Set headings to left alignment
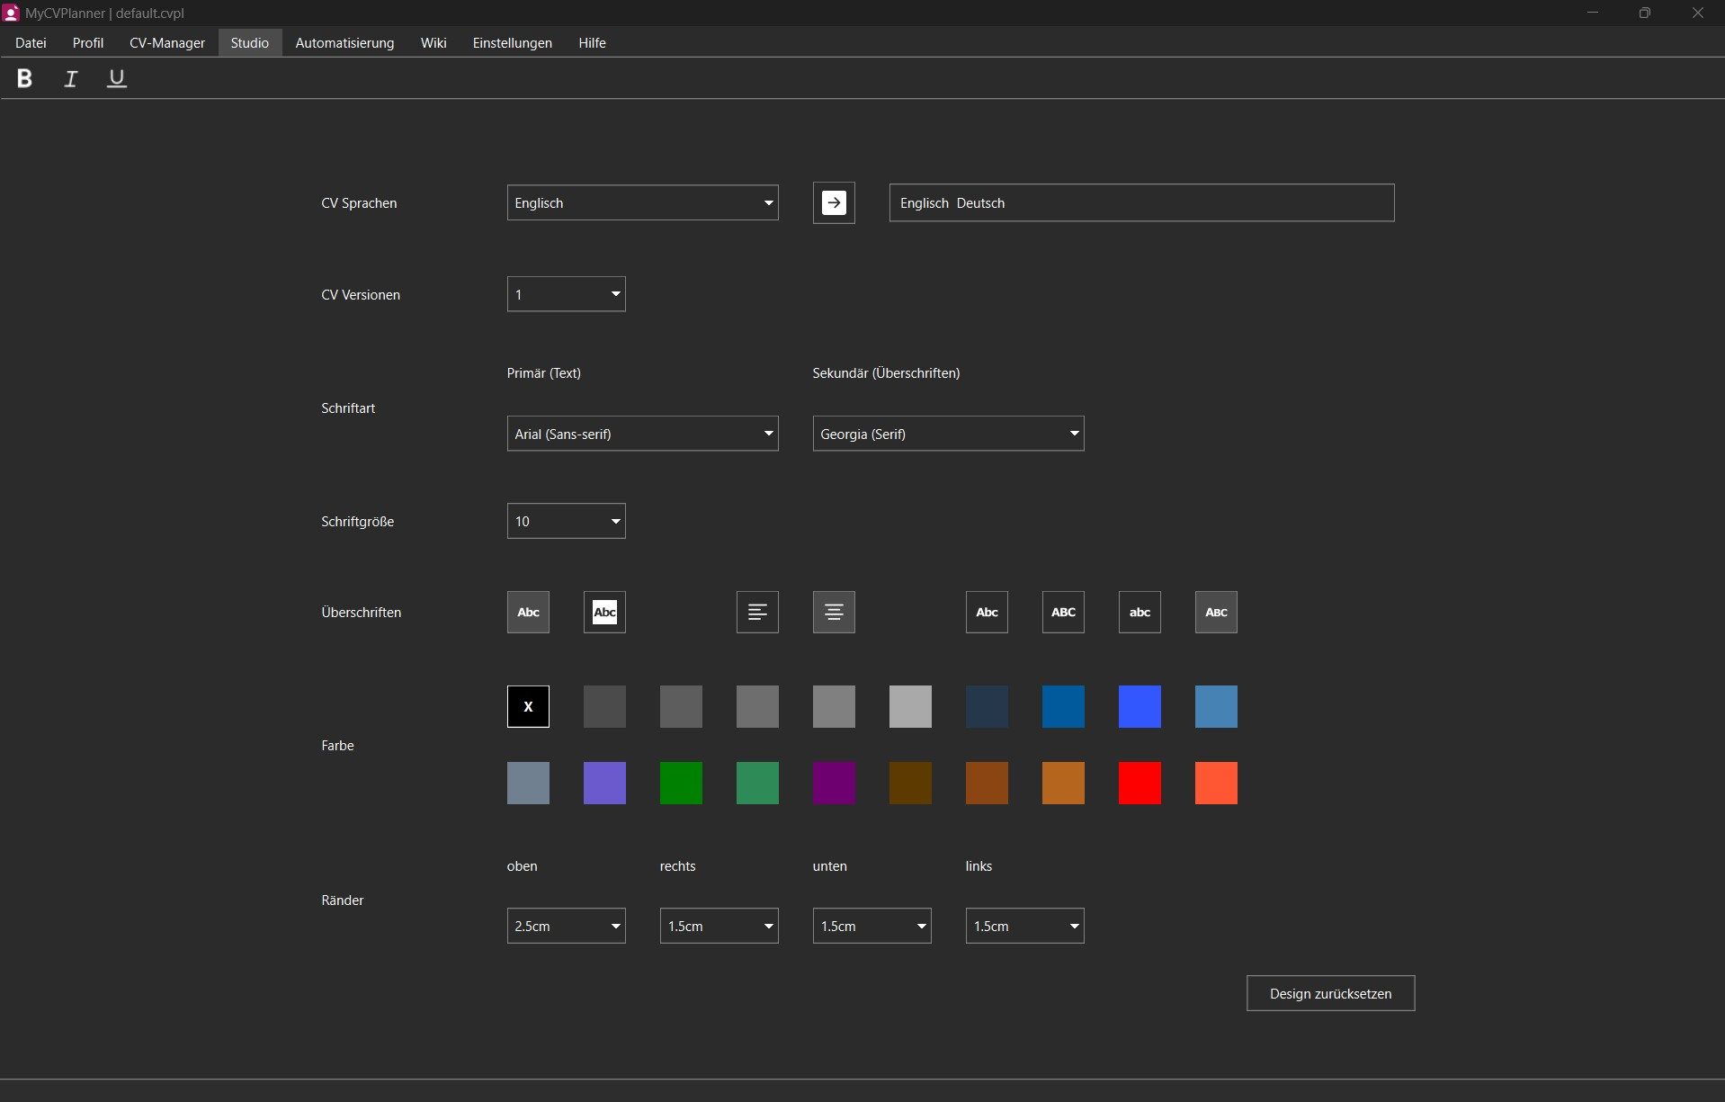The width and height of the screenshot is (1725, 1102). coord(757,613)
